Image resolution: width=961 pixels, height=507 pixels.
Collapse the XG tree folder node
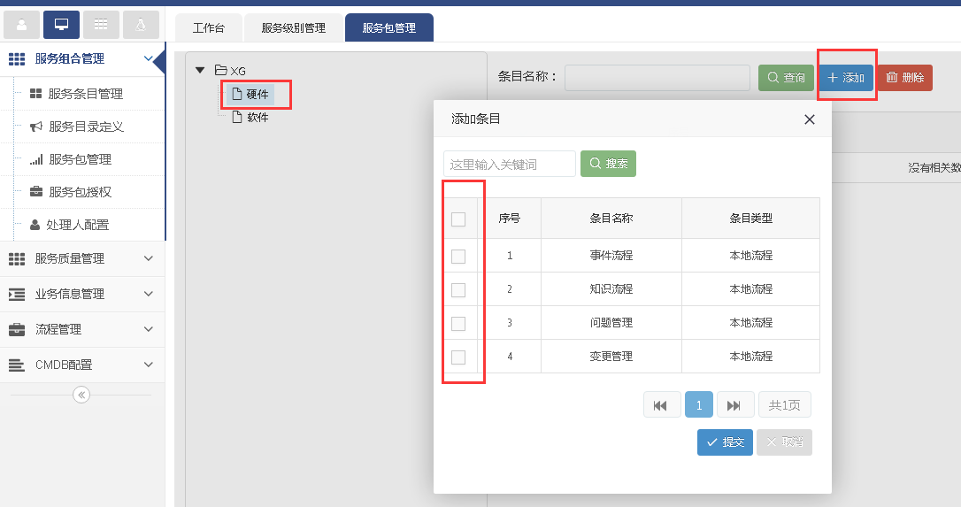click(200, 70)
